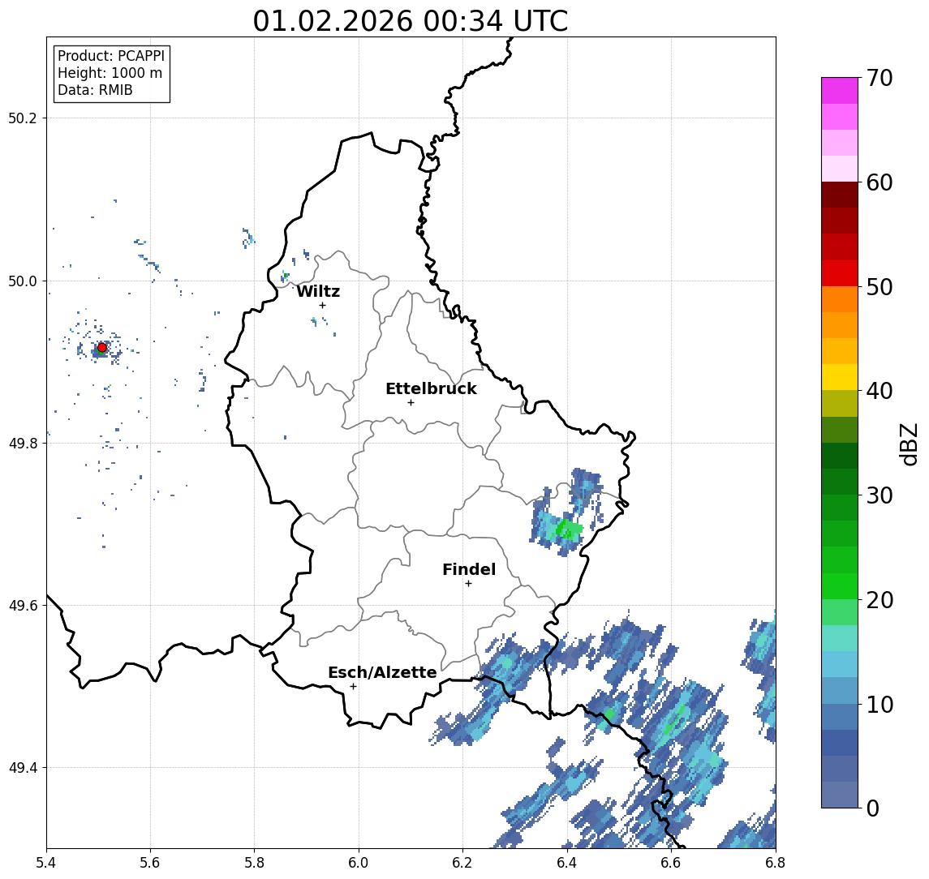The image size is (929, 879).
Task: Click latitude axis label 49.6
Action: tap(23, 606)
